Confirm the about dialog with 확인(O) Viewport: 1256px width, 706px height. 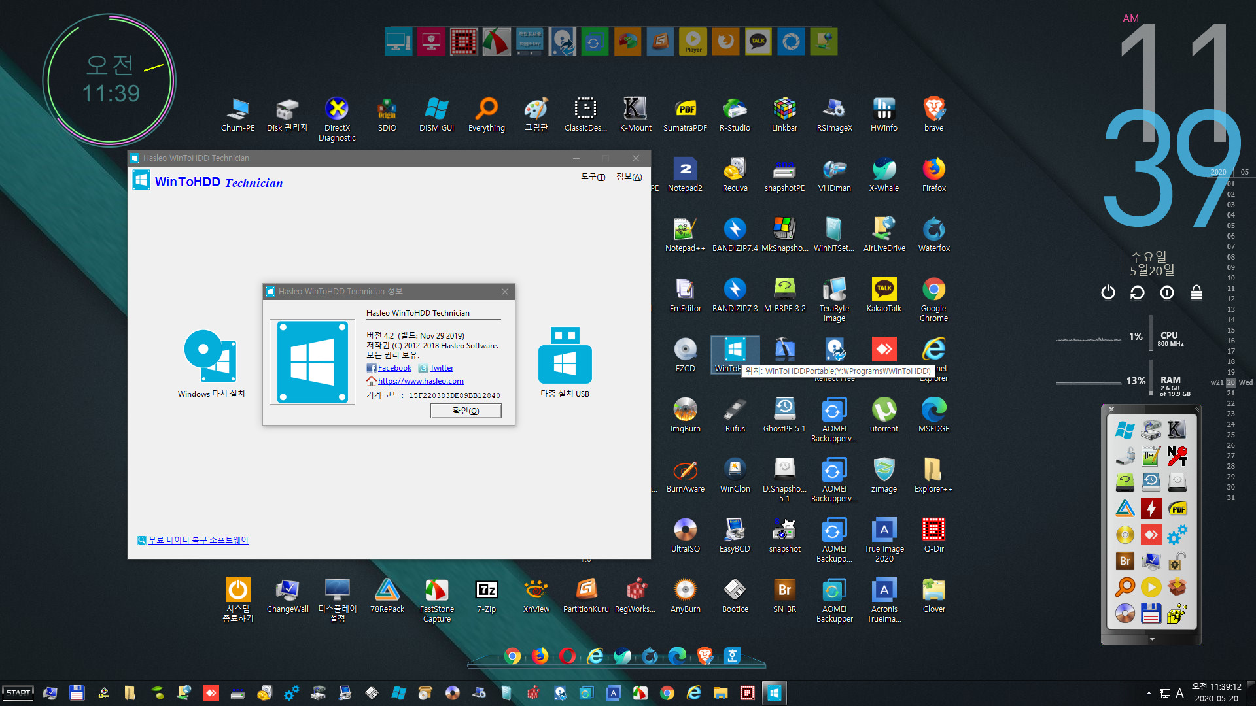coord(466,411)
